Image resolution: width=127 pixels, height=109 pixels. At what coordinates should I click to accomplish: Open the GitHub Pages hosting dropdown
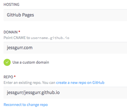pyautogui.click(x=65, y=15)
